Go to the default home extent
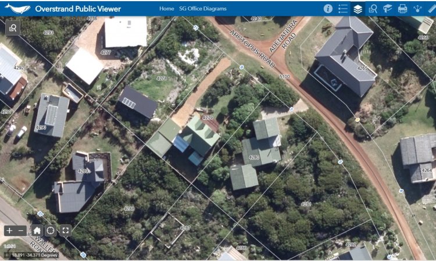Viewport: 436px width, 261px height. pyautogui.click(x=37, y=230)
